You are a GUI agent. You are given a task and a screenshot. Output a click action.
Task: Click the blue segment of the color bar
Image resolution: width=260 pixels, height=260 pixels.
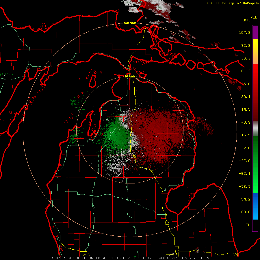click(255, 206)
